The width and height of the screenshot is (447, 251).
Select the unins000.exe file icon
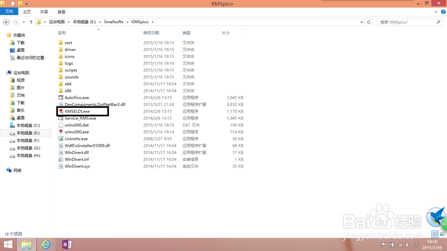(x=61, y=132)
